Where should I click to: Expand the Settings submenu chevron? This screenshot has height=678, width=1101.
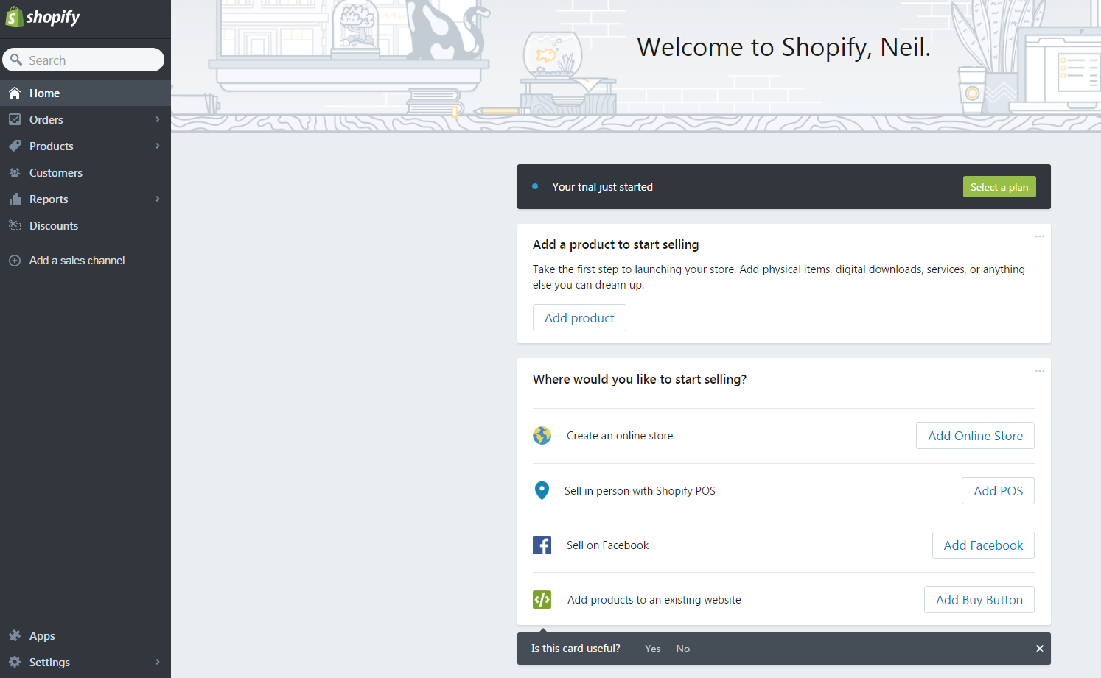(x=158, y=662)
